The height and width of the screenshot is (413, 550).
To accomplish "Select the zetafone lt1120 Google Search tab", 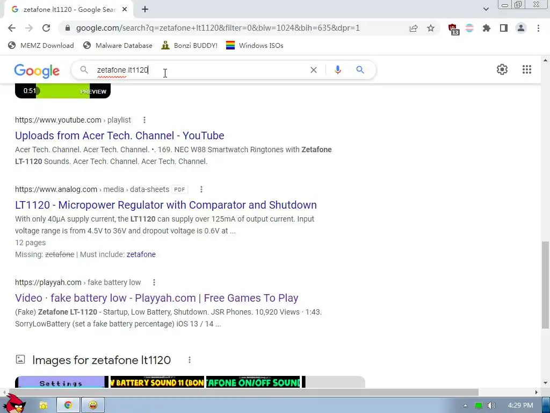I will tap(69, 10).
